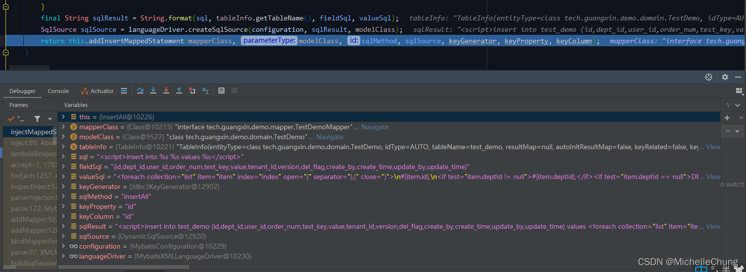Screen dimensions: 746x272
Task: Select the keyProperty "id" variable row
Action: coord(389,206)
